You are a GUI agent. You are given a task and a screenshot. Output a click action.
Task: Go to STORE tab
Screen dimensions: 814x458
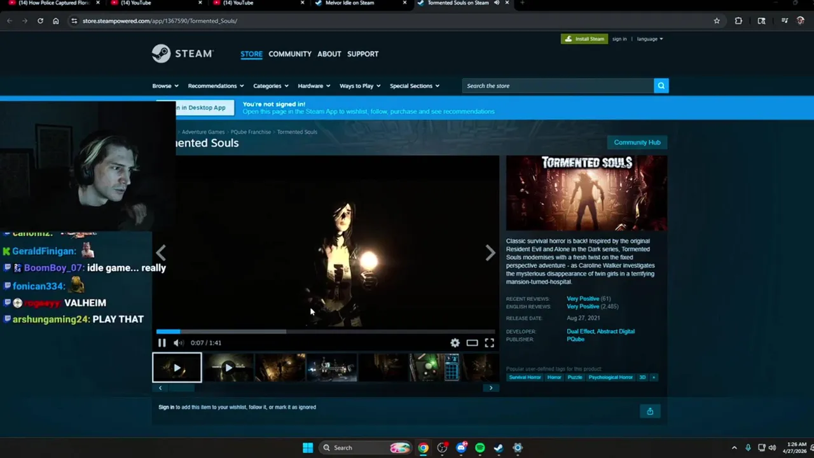[251, 54]
